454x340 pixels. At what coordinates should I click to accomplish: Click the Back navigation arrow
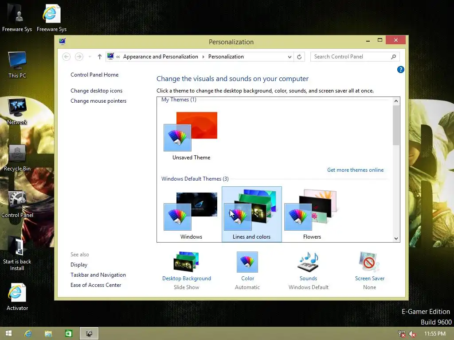click(67, 57)
